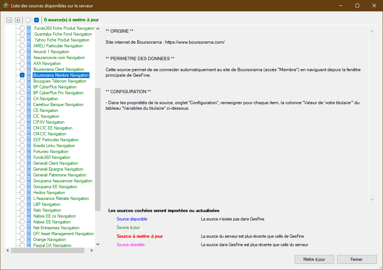Click the description panel scroll down arrow

point(372,199)
